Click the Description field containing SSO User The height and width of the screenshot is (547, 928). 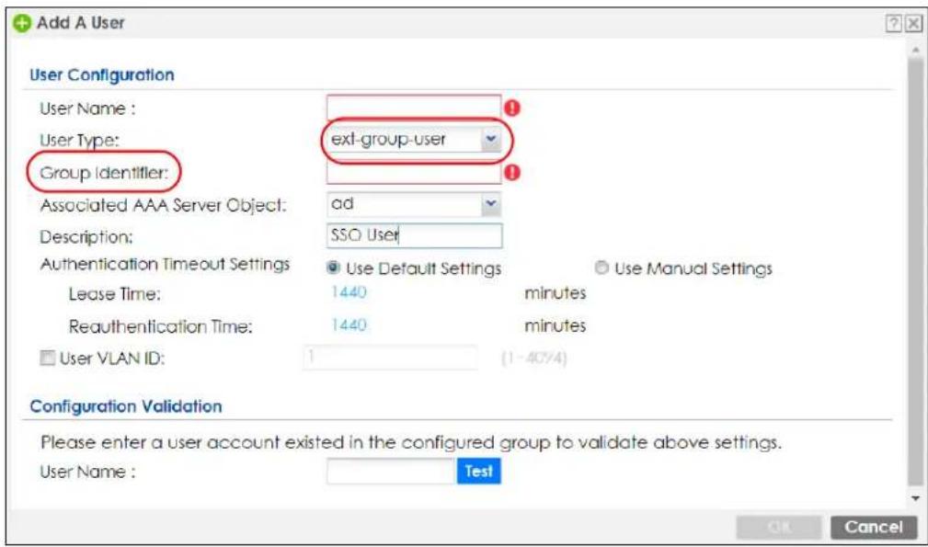point(414,235)
